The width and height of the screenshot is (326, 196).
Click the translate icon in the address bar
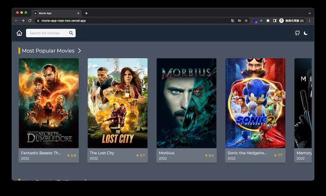233,20
